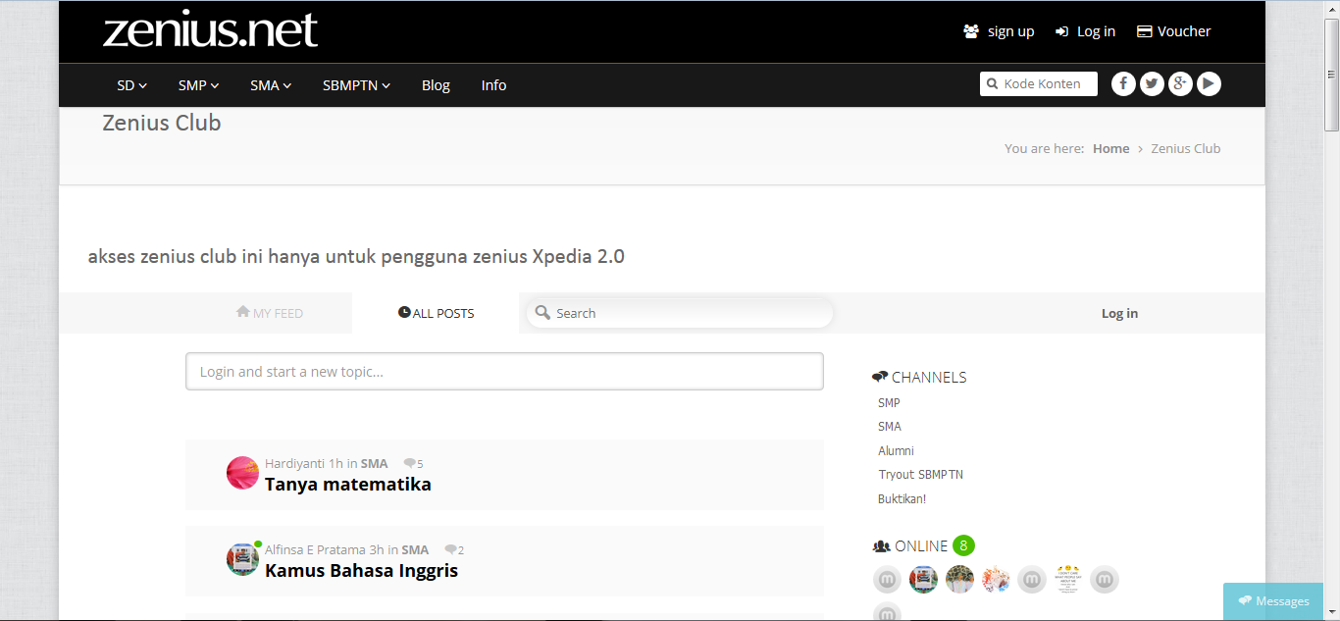Screen dimensions: 1340x621
Task: Click the Zenius Club breadcrumb text
Action: (1186, 148)
